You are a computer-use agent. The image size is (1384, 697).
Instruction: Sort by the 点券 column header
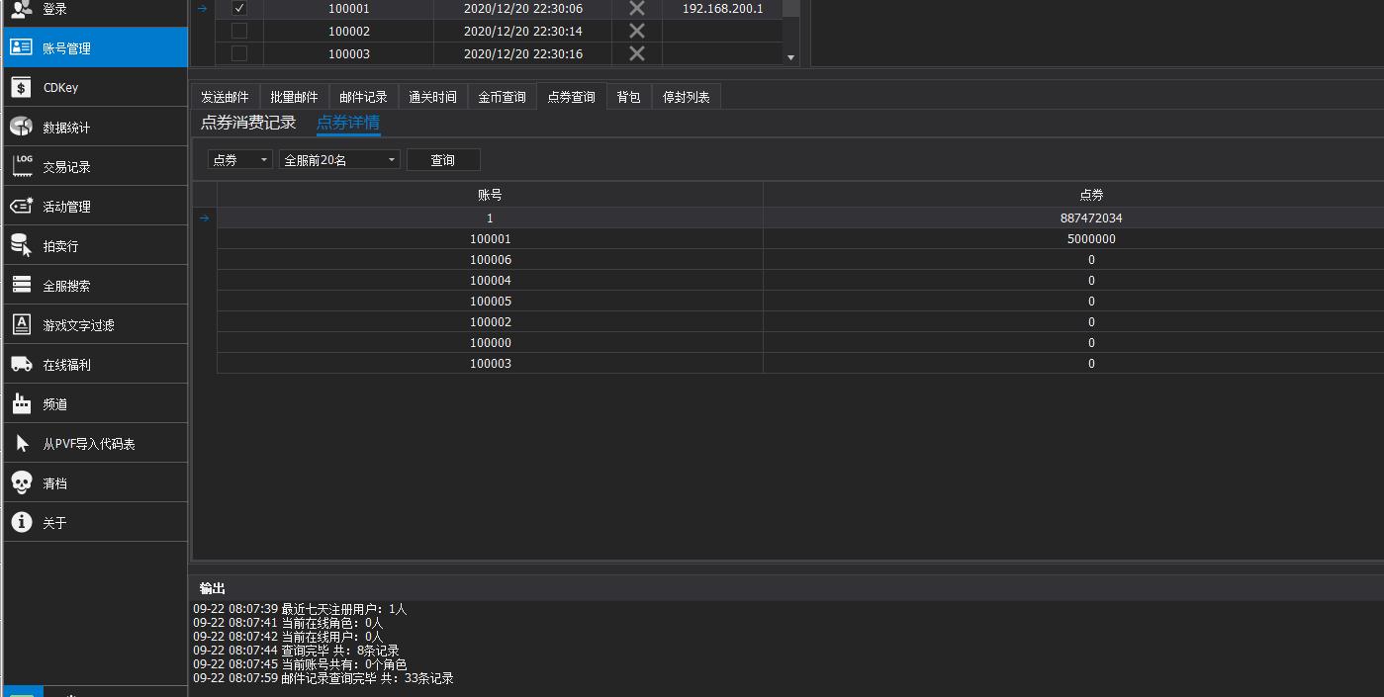point(1091,195)
